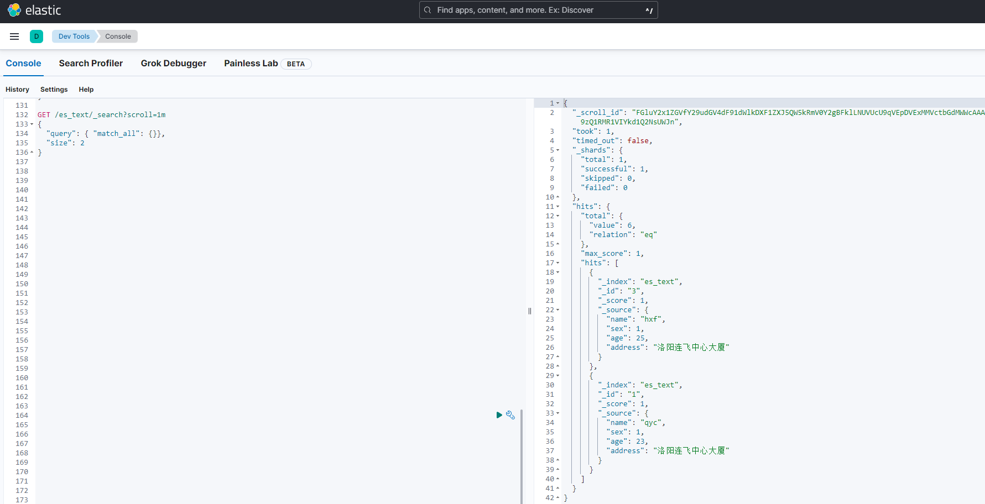Open console Settings
Screen dimensions: 985x504
pos(54,90)
